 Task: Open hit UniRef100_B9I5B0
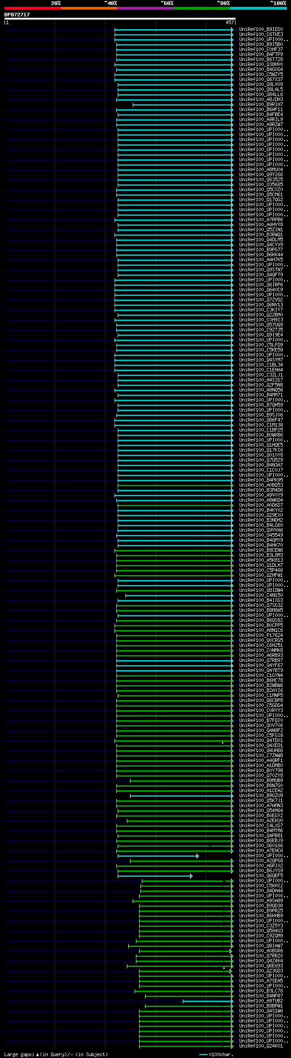(x=261, y=45)
